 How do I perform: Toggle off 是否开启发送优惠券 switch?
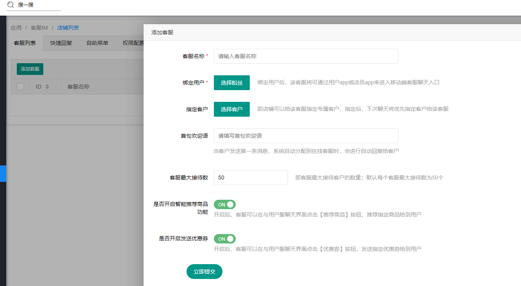coord(225,238)
